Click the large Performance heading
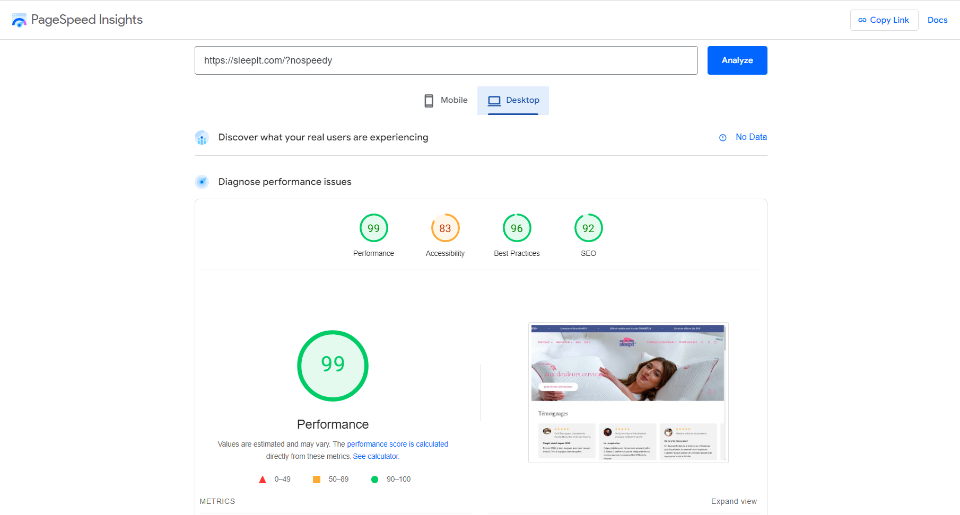Viewport: 960px width, 515px height. click(x=333, y=424)
